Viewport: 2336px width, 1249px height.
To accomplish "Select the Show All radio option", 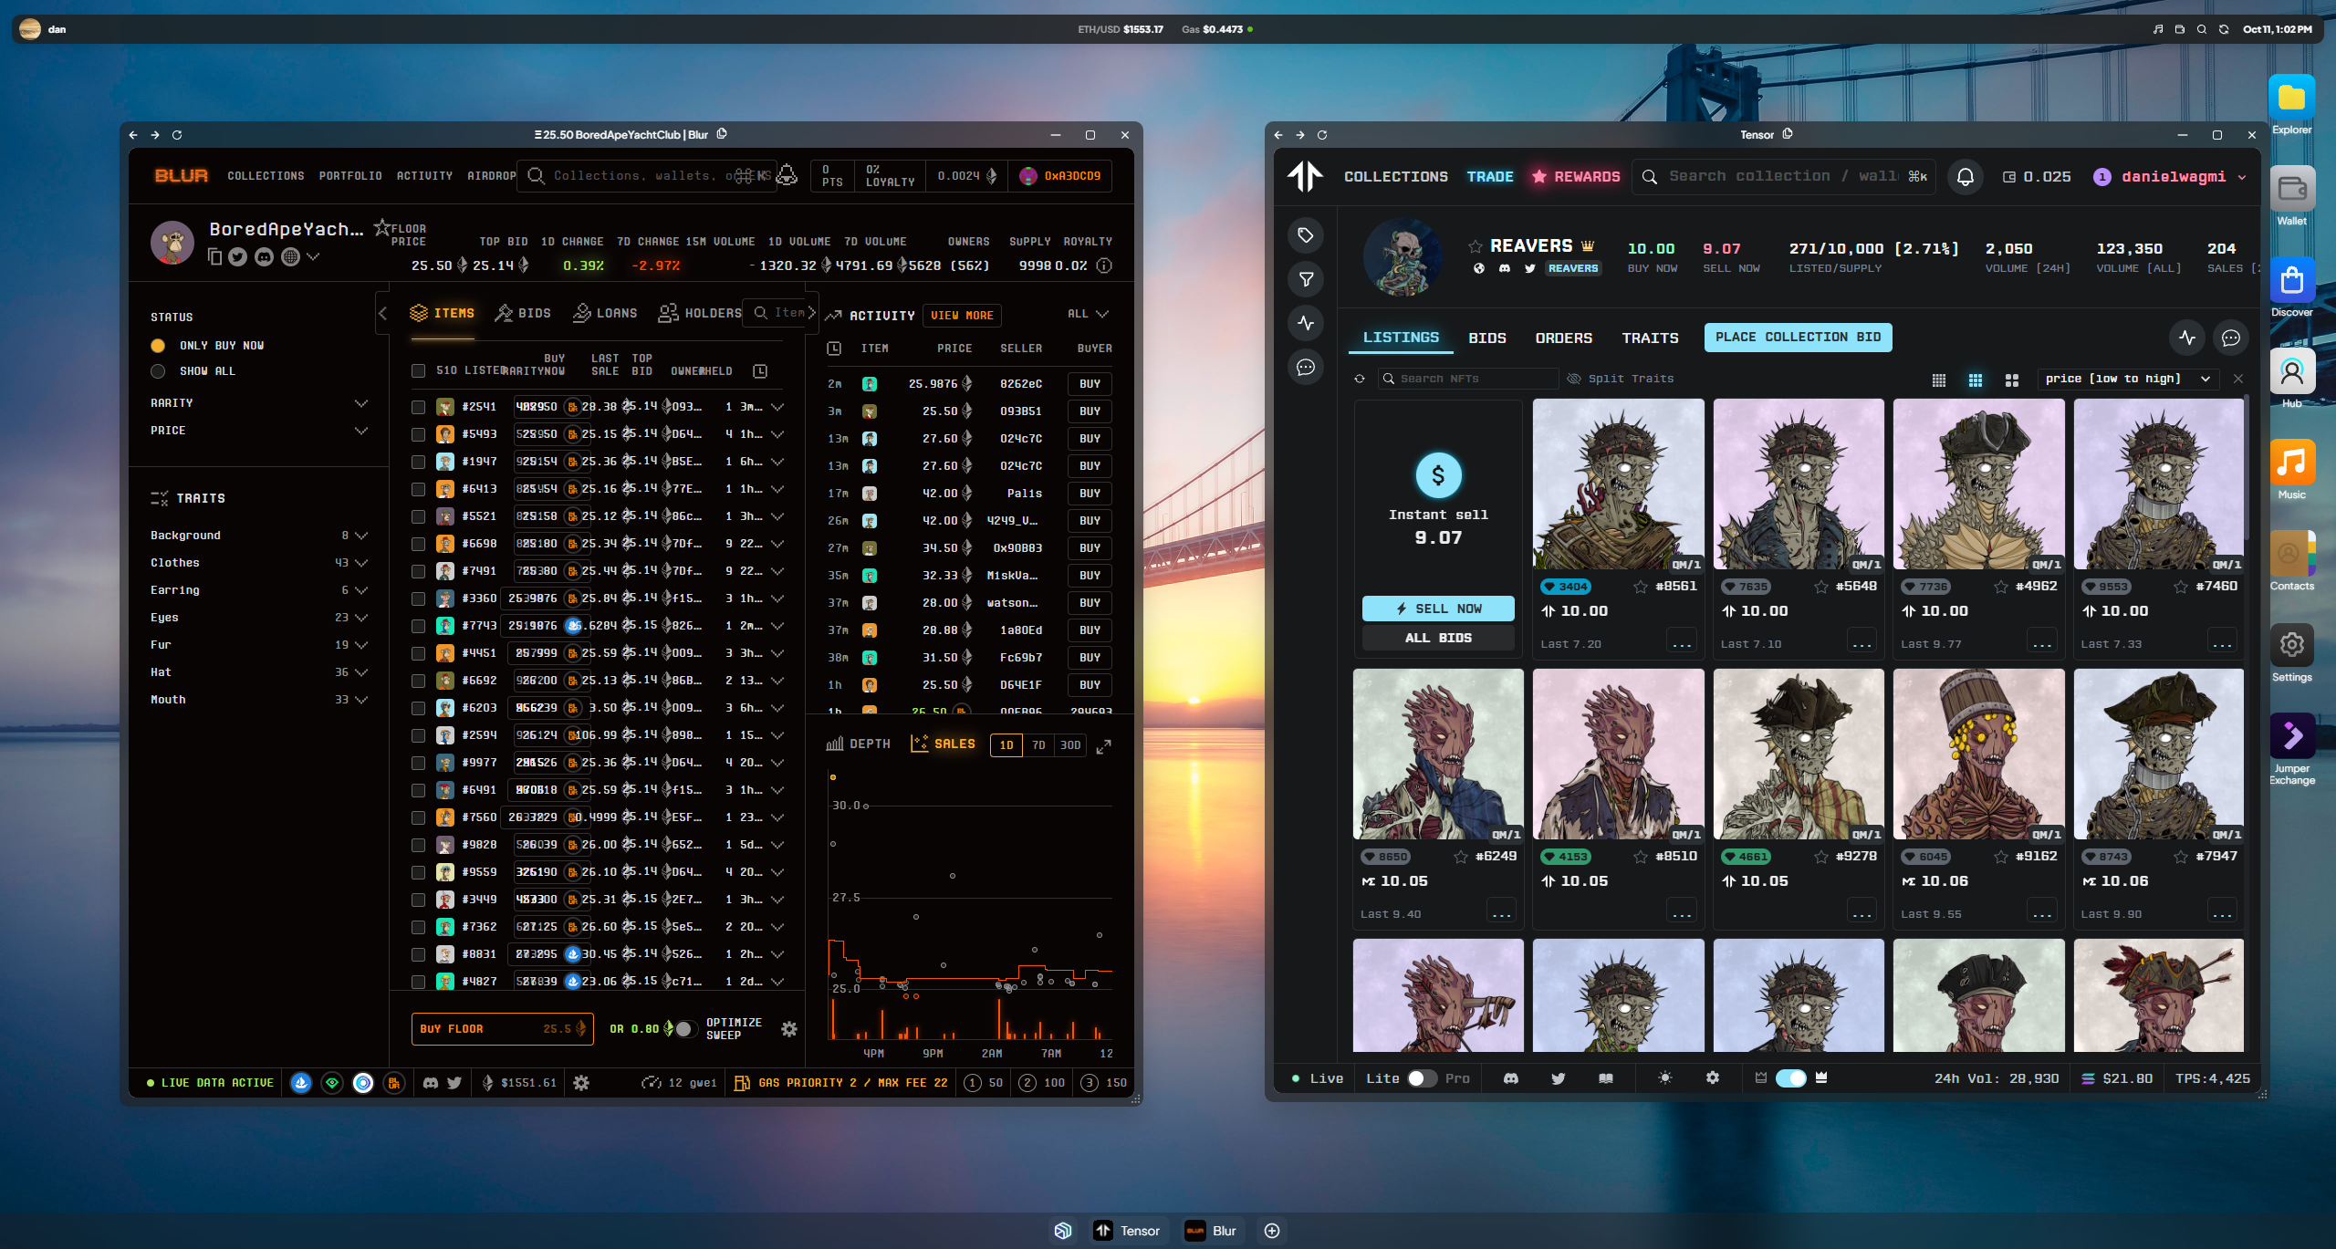I will pyautogui.click(x=158, y=371).
